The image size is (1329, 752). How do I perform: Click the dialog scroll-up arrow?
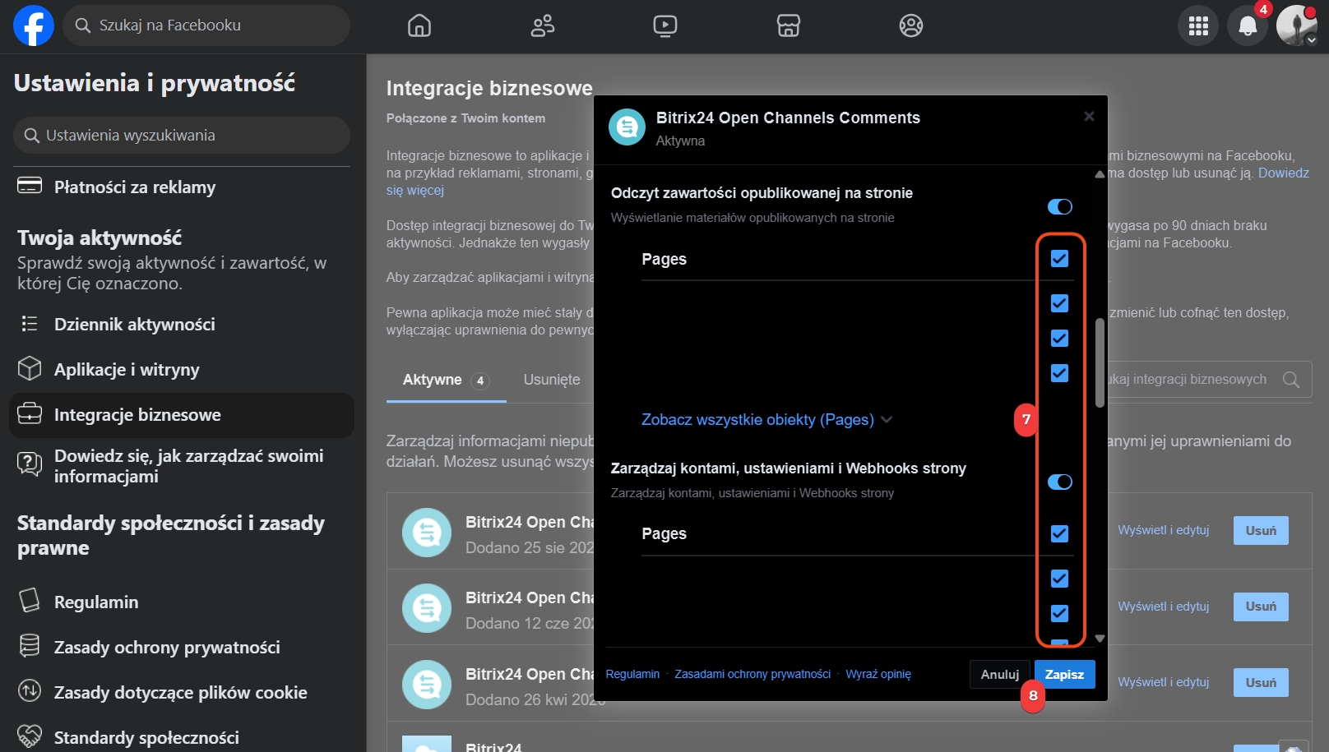(x=1100, y=174)
